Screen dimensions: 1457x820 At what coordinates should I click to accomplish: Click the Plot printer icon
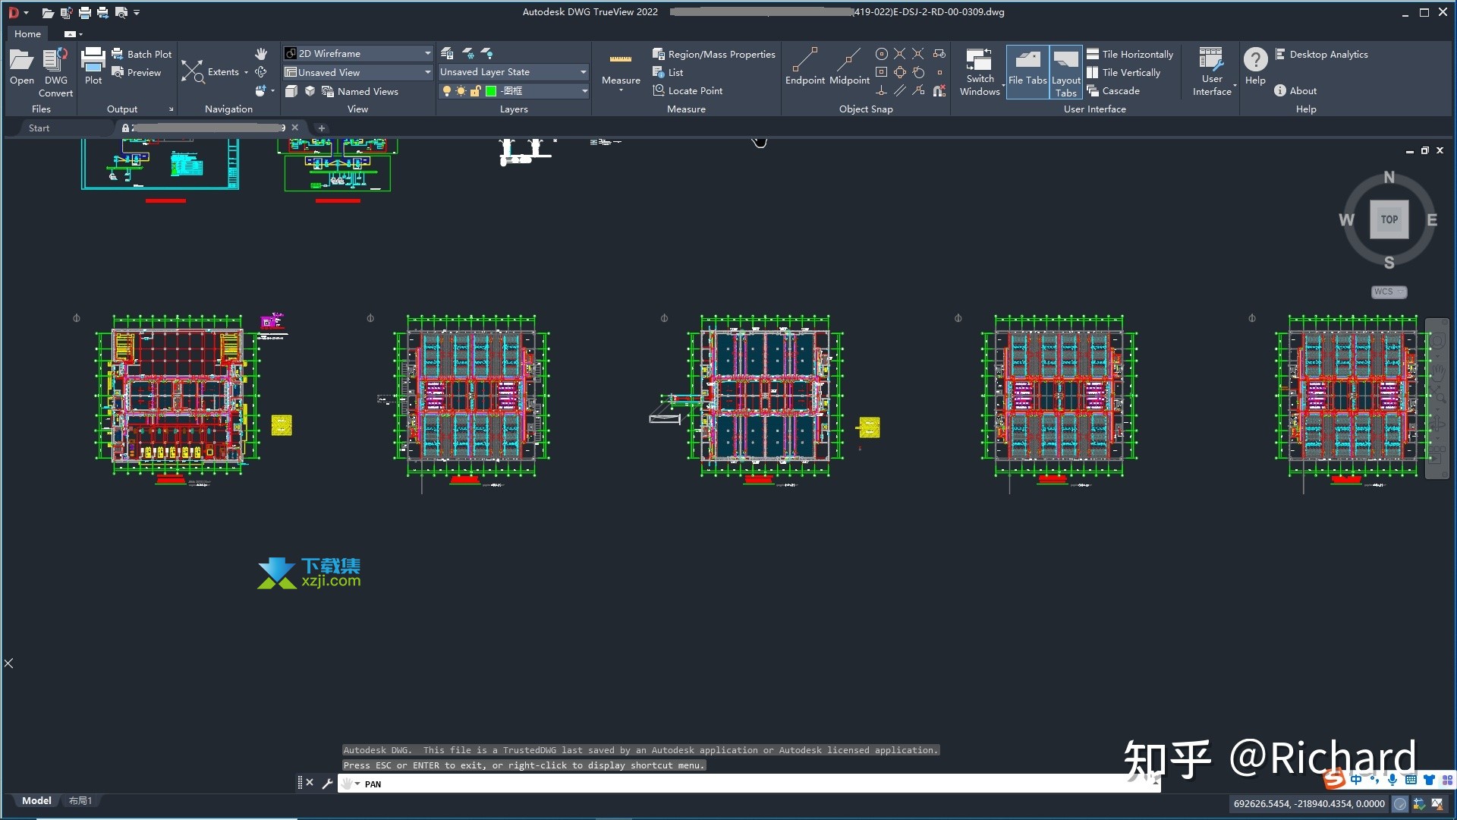[x=93, y=60]
